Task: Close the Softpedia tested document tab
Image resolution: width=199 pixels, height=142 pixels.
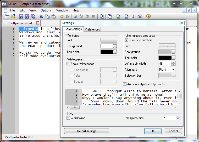Action: tap(38, 23)
